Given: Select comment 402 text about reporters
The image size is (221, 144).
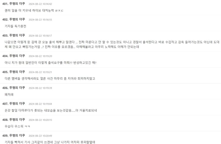Looking at the screenshot, I should [x=15, y=26].
